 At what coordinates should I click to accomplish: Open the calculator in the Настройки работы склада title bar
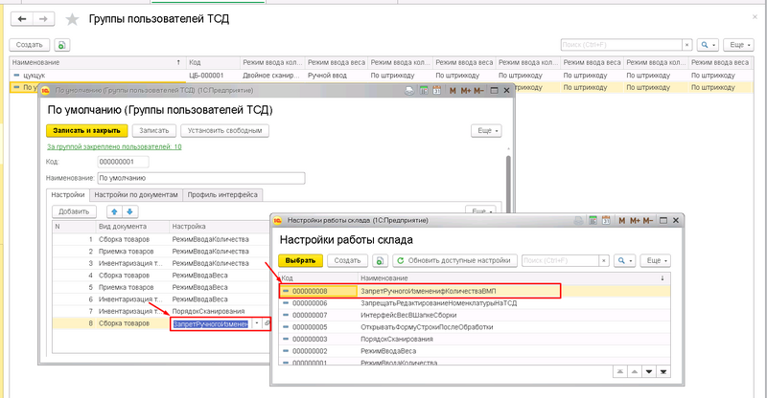pos(593,221)
